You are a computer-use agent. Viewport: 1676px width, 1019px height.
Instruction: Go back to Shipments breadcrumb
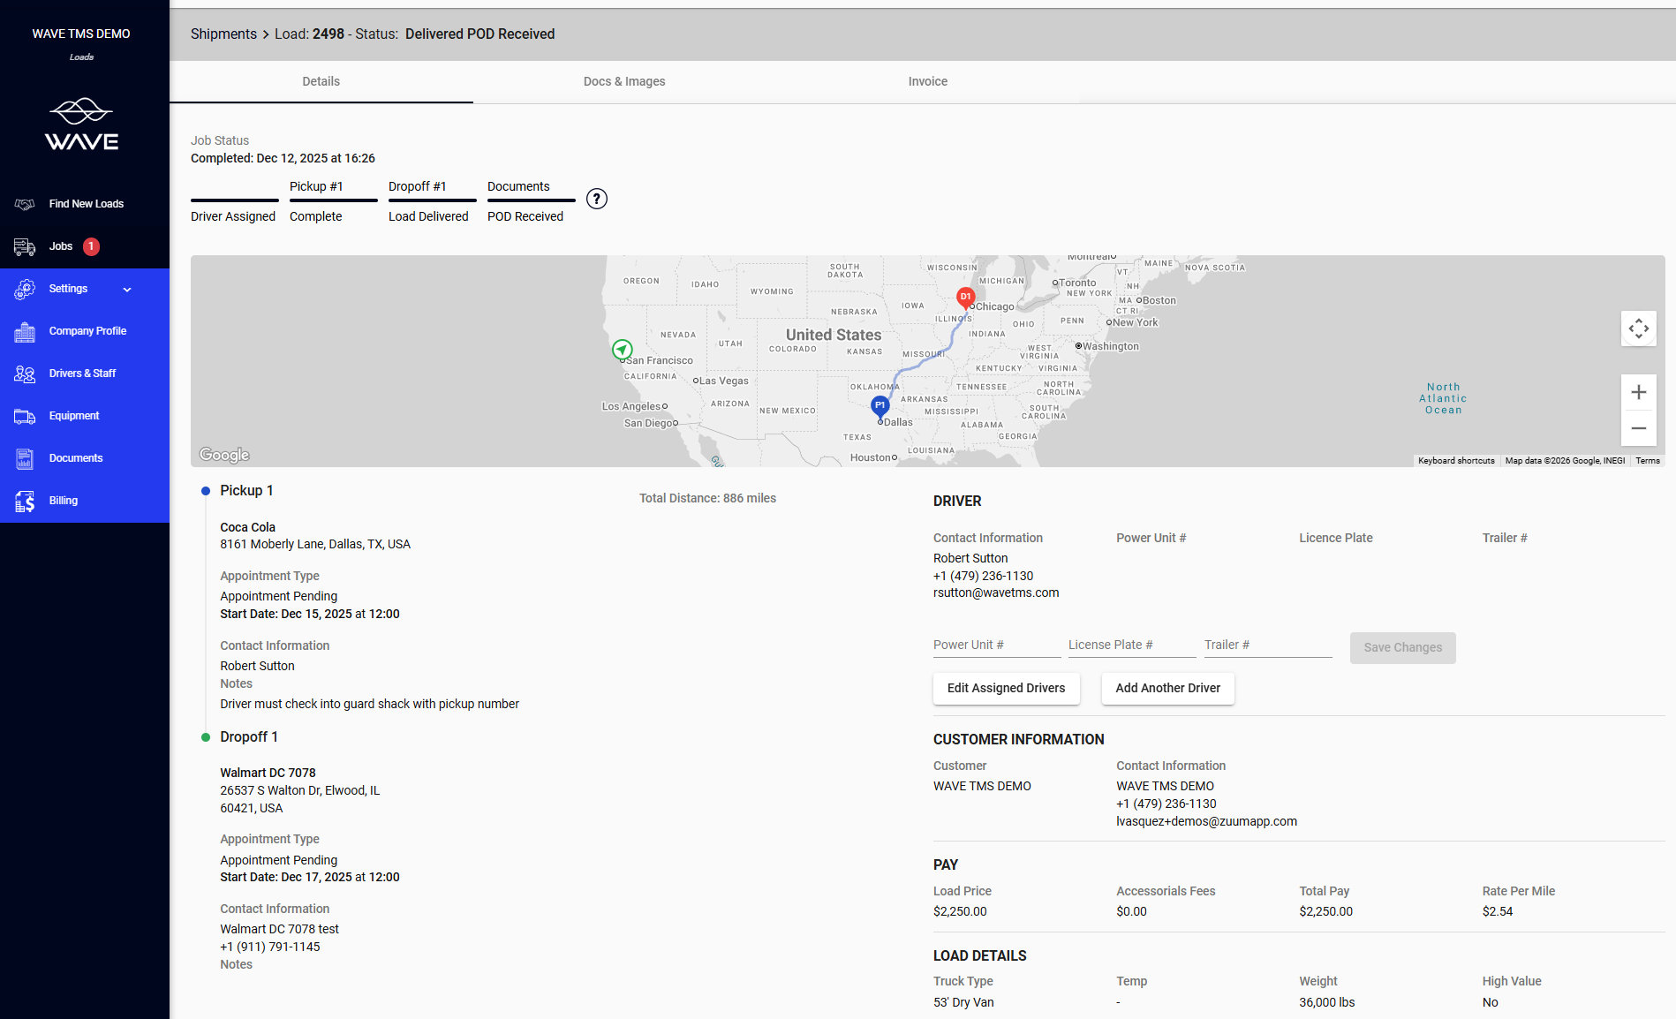click(x=223, y=34)
